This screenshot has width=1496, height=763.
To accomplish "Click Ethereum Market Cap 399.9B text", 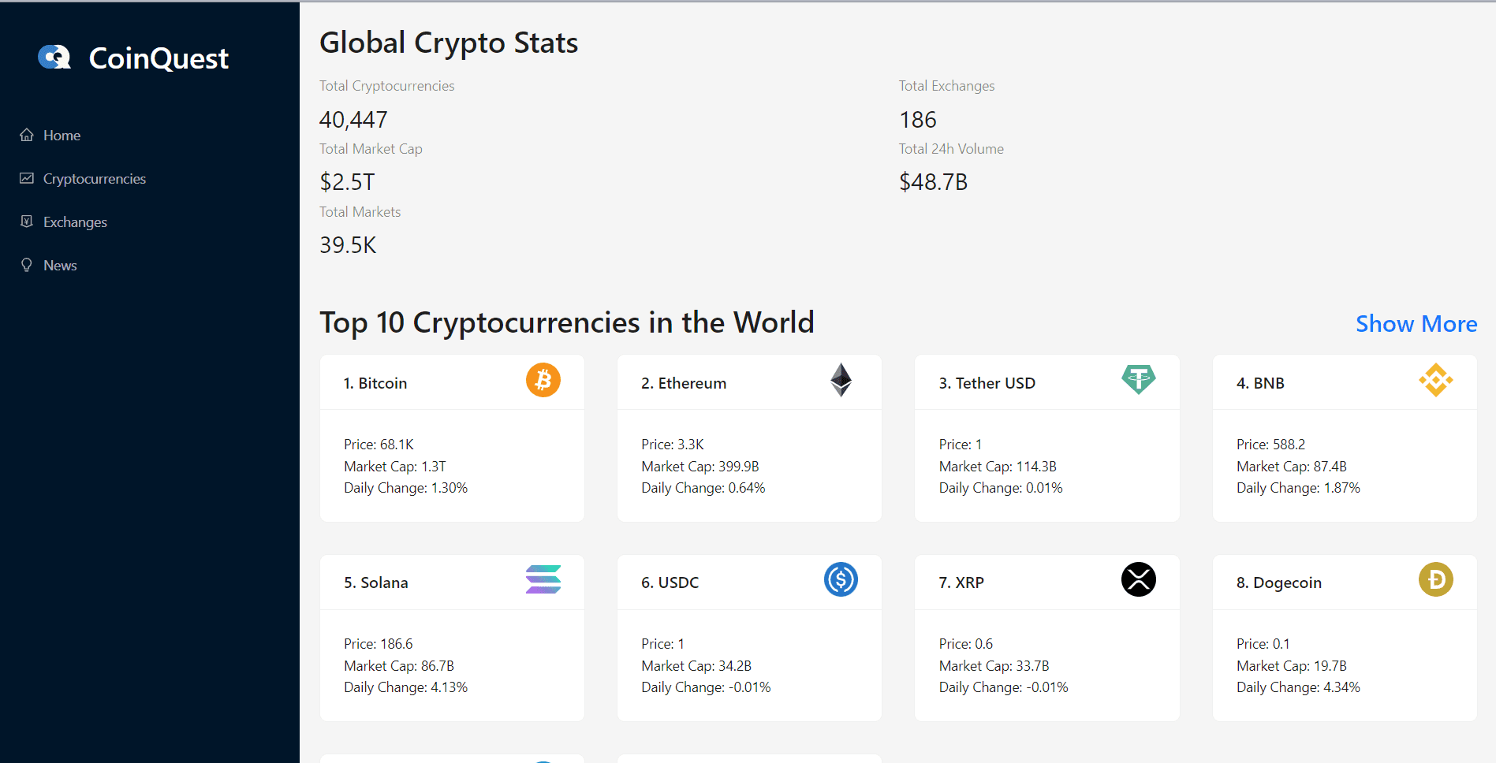I will pos(700,467).
